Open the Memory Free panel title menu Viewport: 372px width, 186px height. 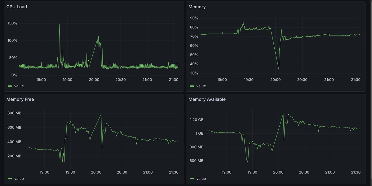click(20, 99)
